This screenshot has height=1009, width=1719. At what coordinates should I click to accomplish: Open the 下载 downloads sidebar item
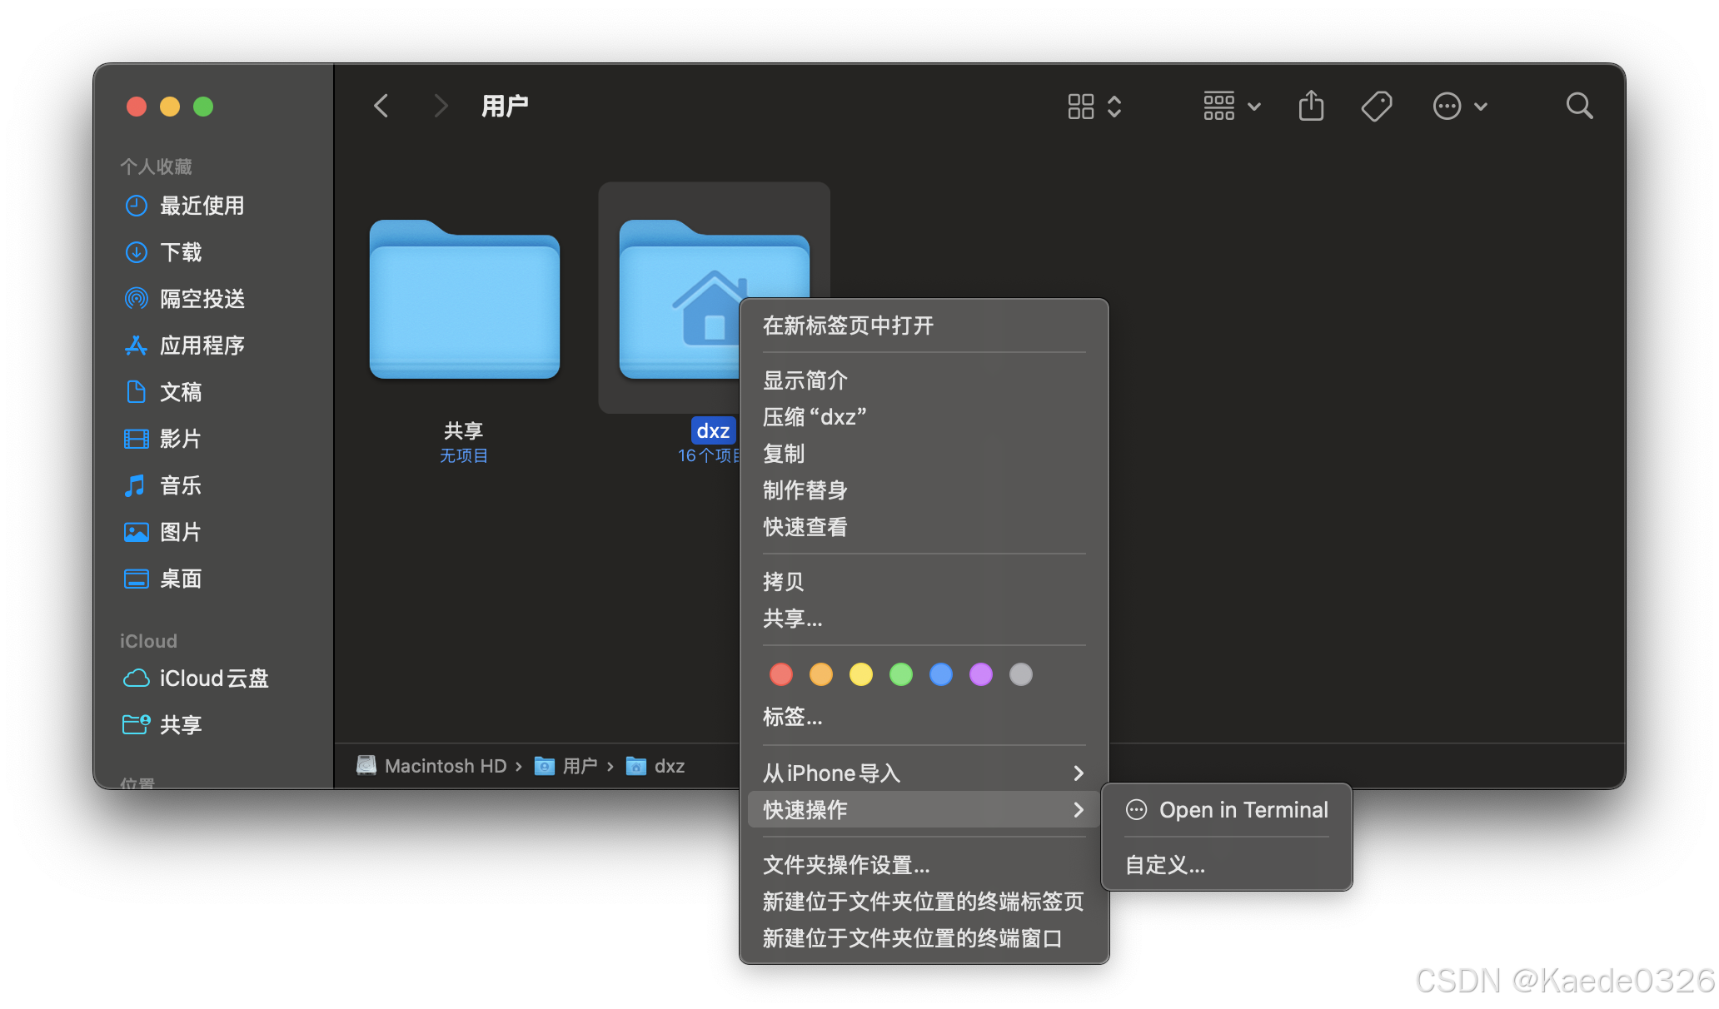[x=181, y=252]
